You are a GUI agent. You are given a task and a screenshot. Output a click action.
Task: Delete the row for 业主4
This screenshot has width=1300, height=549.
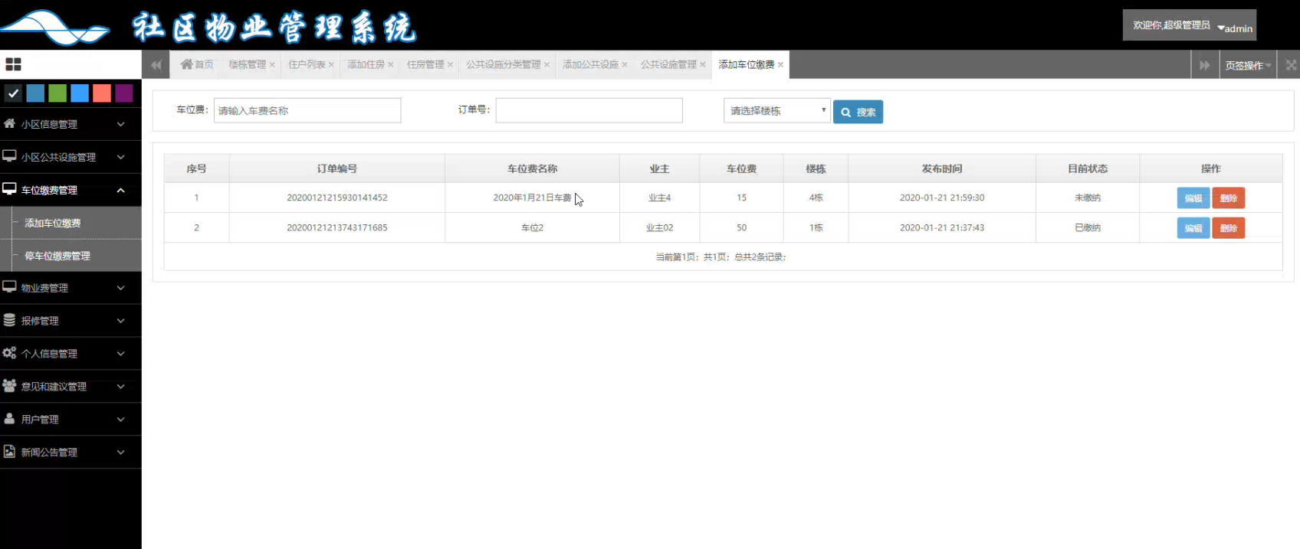coord(1229,198)
